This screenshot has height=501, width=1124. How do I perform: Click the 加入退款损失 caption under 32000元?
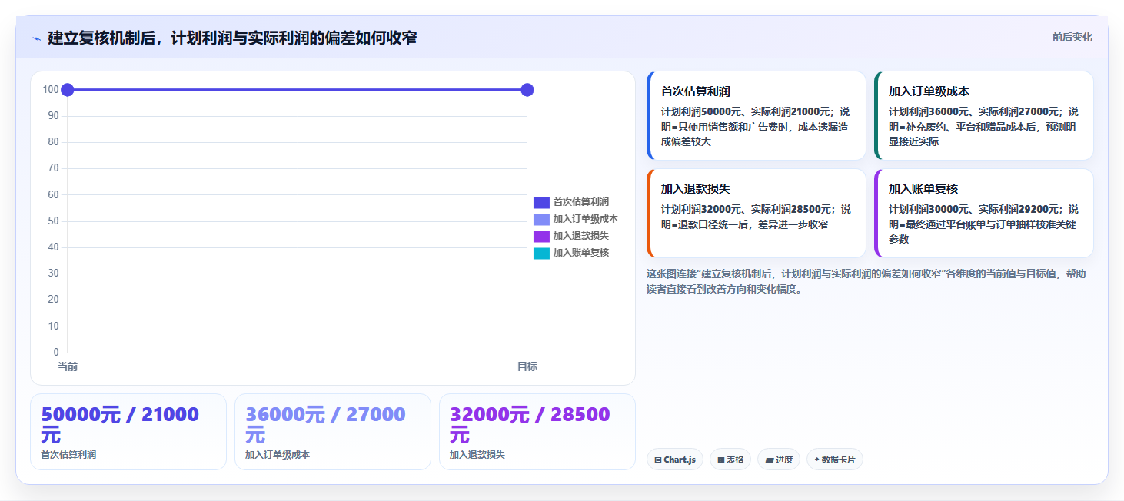[477, 455]
